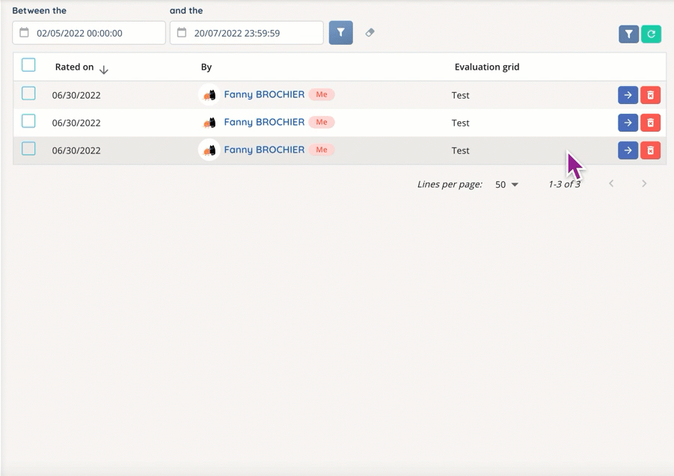Check the first row checkbox
This screenshot has height=476, width=674.
[28, 94]
